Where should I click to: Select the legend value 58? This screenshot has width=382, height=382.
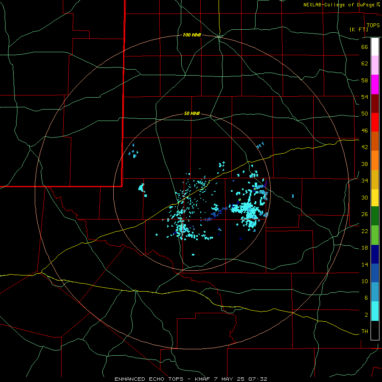[365, 80]
